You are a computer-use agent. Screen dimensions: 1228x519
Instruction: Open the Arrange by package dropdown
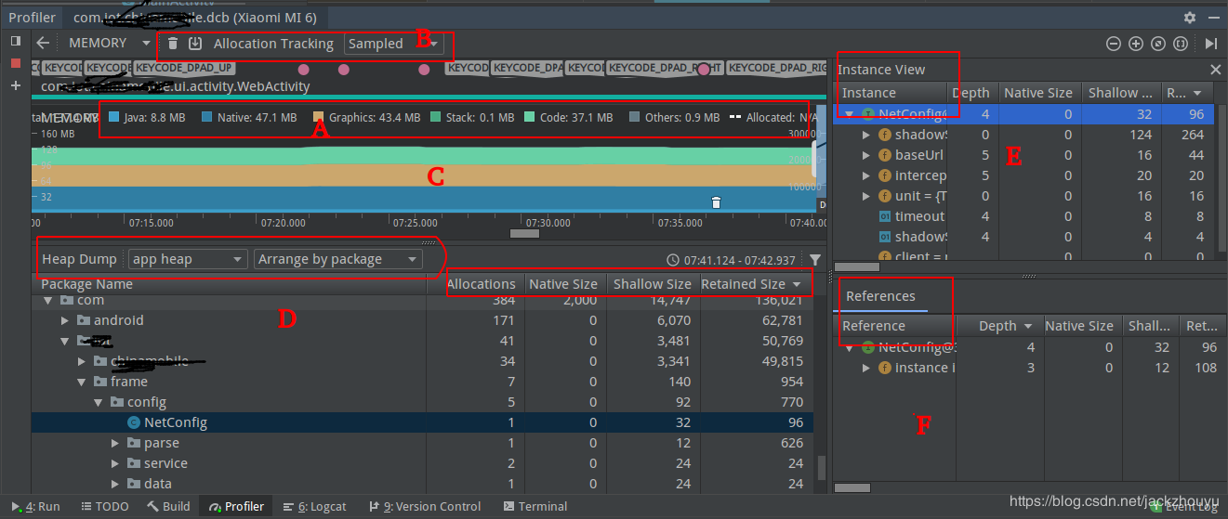tap(337, 259)
